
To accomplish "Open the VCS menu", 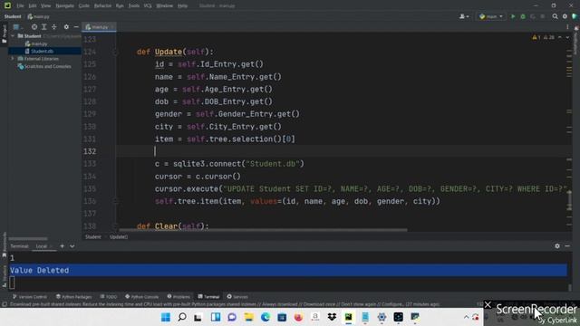I will (148, 6).
